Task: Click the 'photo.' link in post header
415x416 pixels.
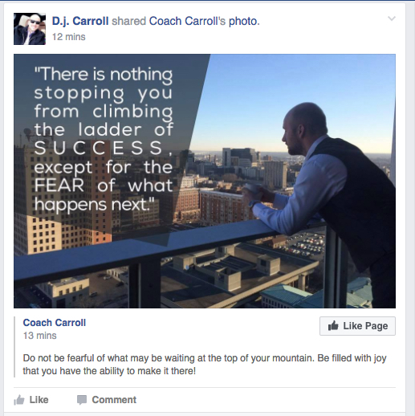Action: coord(244,22)
